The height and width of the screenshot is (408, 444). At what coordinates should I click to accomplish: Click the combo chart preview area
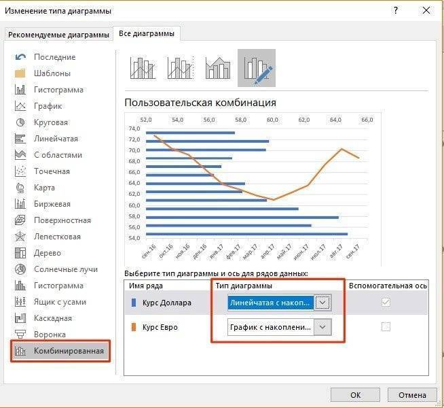pos(253,189)
